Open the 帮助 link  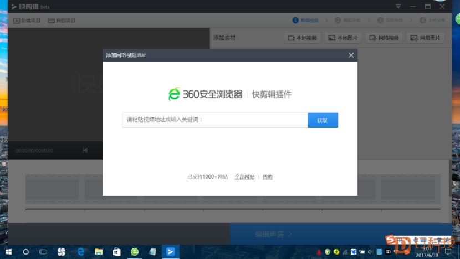[x=267, y=177]
